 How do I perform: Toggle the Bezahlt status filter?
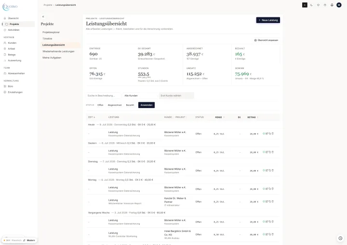pyautogui.click(x=130, y=105)
